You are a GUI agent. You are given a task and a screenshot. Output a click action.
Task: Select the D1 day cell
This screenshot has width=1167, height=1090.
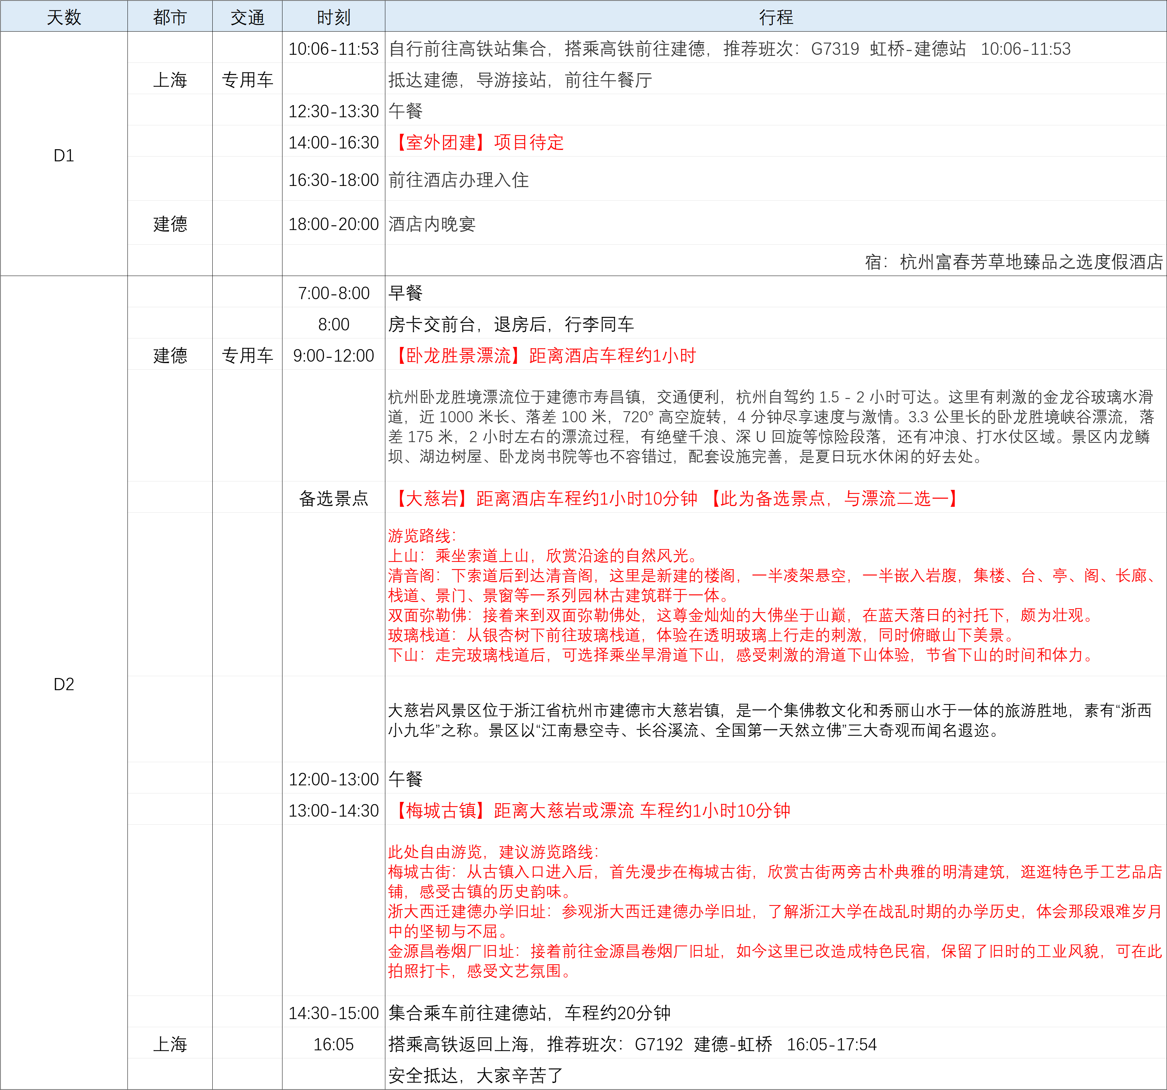coord(64,155)
